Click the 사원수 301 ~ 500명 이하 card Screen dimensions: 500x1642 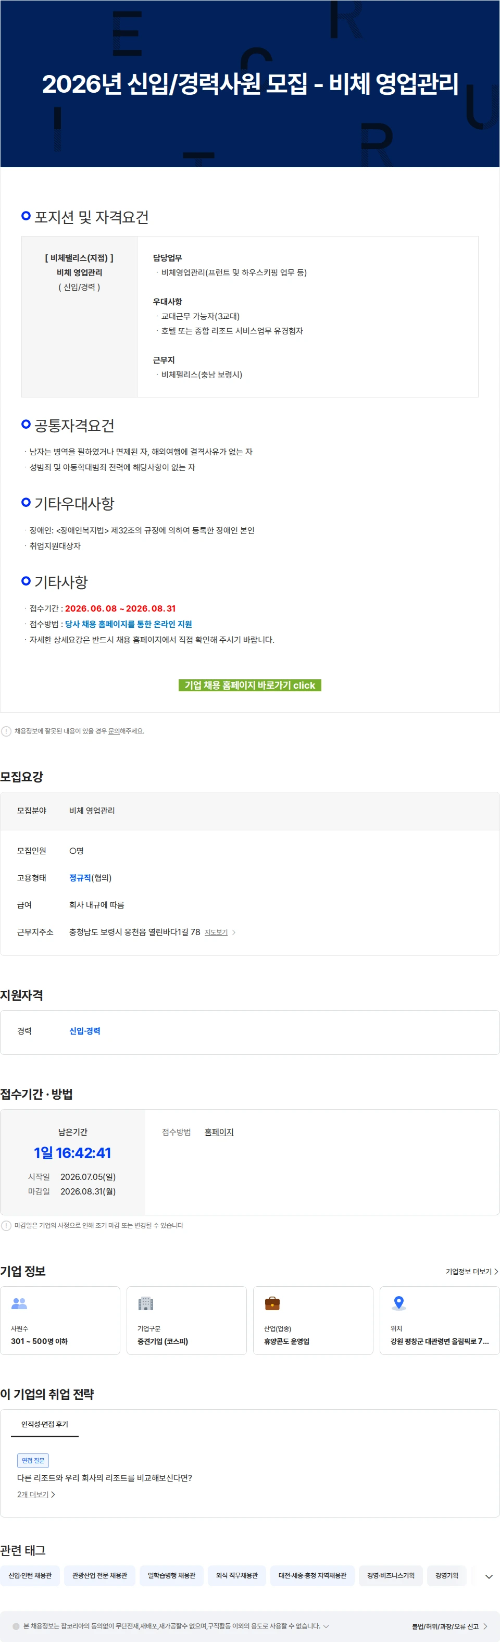60,1320
